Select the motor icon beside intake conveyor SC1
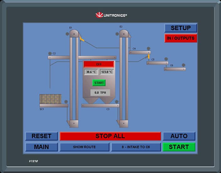221x173 pixels. [66, 102]
